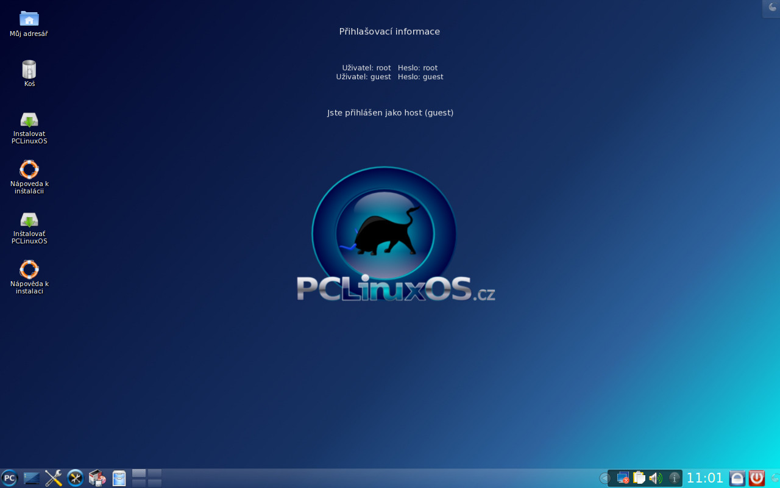
Task: Open the panel toolbox at panel edge
Action: pos(775,478)
